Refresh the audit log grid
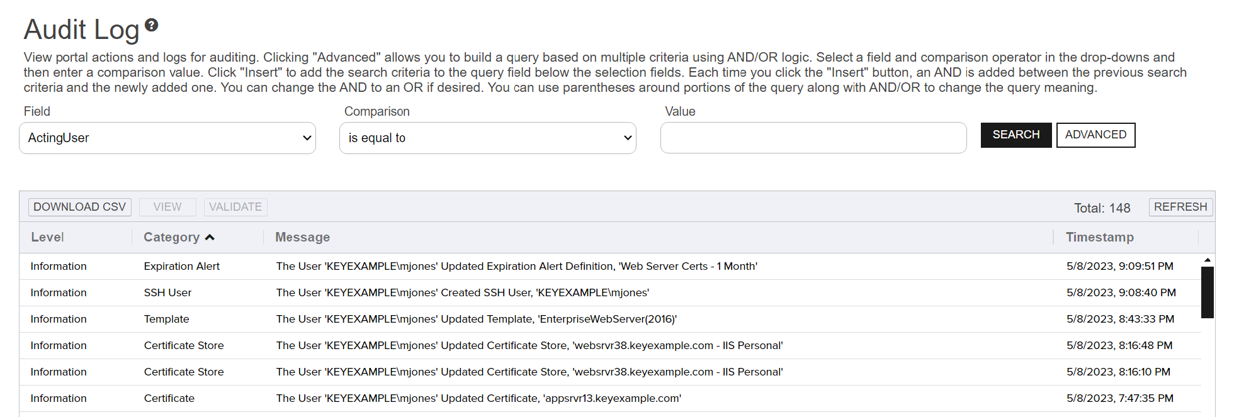The image size is (1256, 417). (x=1180, y=207)
